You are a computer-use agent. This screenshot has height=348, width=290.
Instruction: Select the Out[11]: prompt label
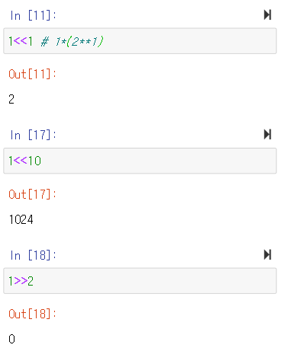coord(32,74)
